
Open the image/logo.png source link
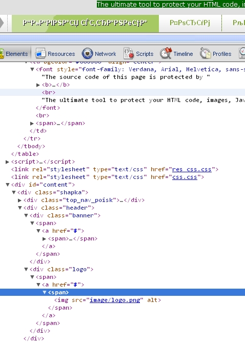[x=115, y=300]
